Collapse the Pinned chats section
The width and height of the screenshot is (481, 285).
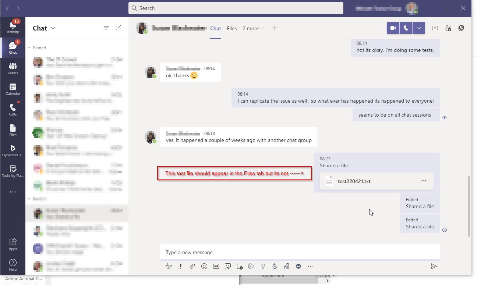click(29, 47)
